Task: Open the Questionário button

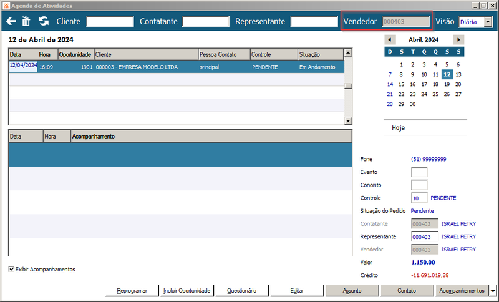Action: [x=242, y=291]
